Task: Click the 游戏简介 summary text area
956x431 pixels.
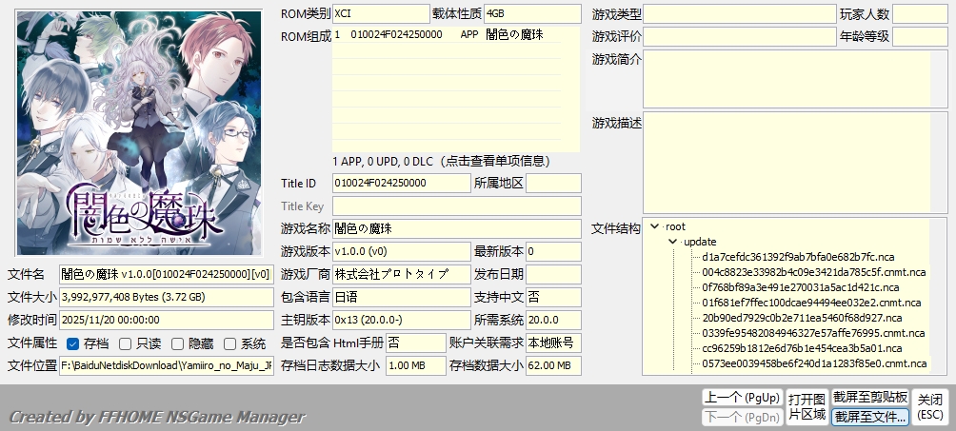Action: [x=795, y=79]
